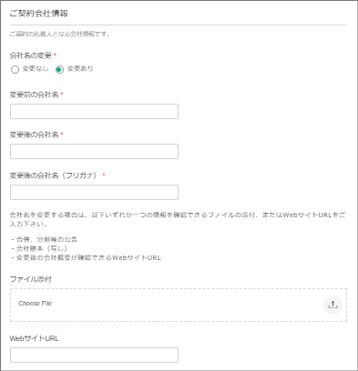Select the 変更あり radio button
The image size is (358, 371).
(59, 69)
